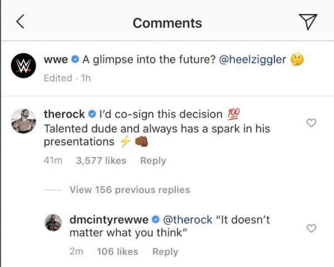Expand View 156 previous replies
Image resolution: width=334 pixels, height=267 pixels.
(x=130, y=190)
